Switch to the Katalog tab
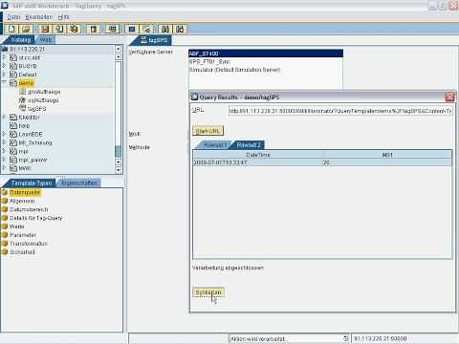This screenshot has width=459, height=344. coord(20,40)
